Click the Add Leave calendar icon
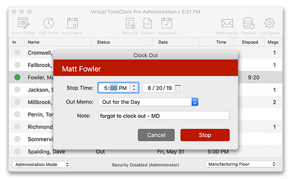Screen dimensions: 291x179 point(72,23)
